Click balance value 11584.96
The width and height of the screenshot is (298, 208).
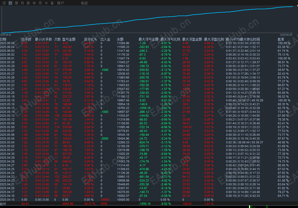click(x=123, y=43)
